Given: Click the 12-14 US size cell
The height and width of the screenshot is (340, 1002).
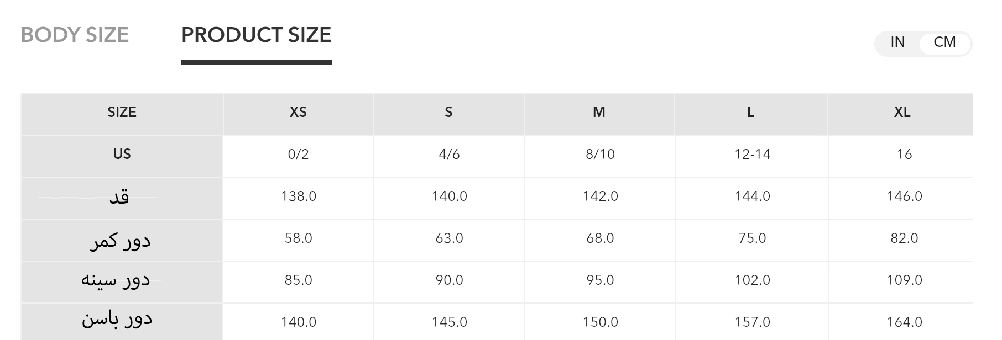Looking at the screenshot, I should click(x=752, y=155).
